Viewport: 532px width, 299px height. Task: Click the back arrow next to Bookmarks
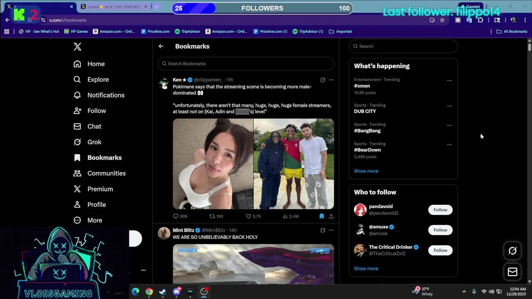(161, 47)
